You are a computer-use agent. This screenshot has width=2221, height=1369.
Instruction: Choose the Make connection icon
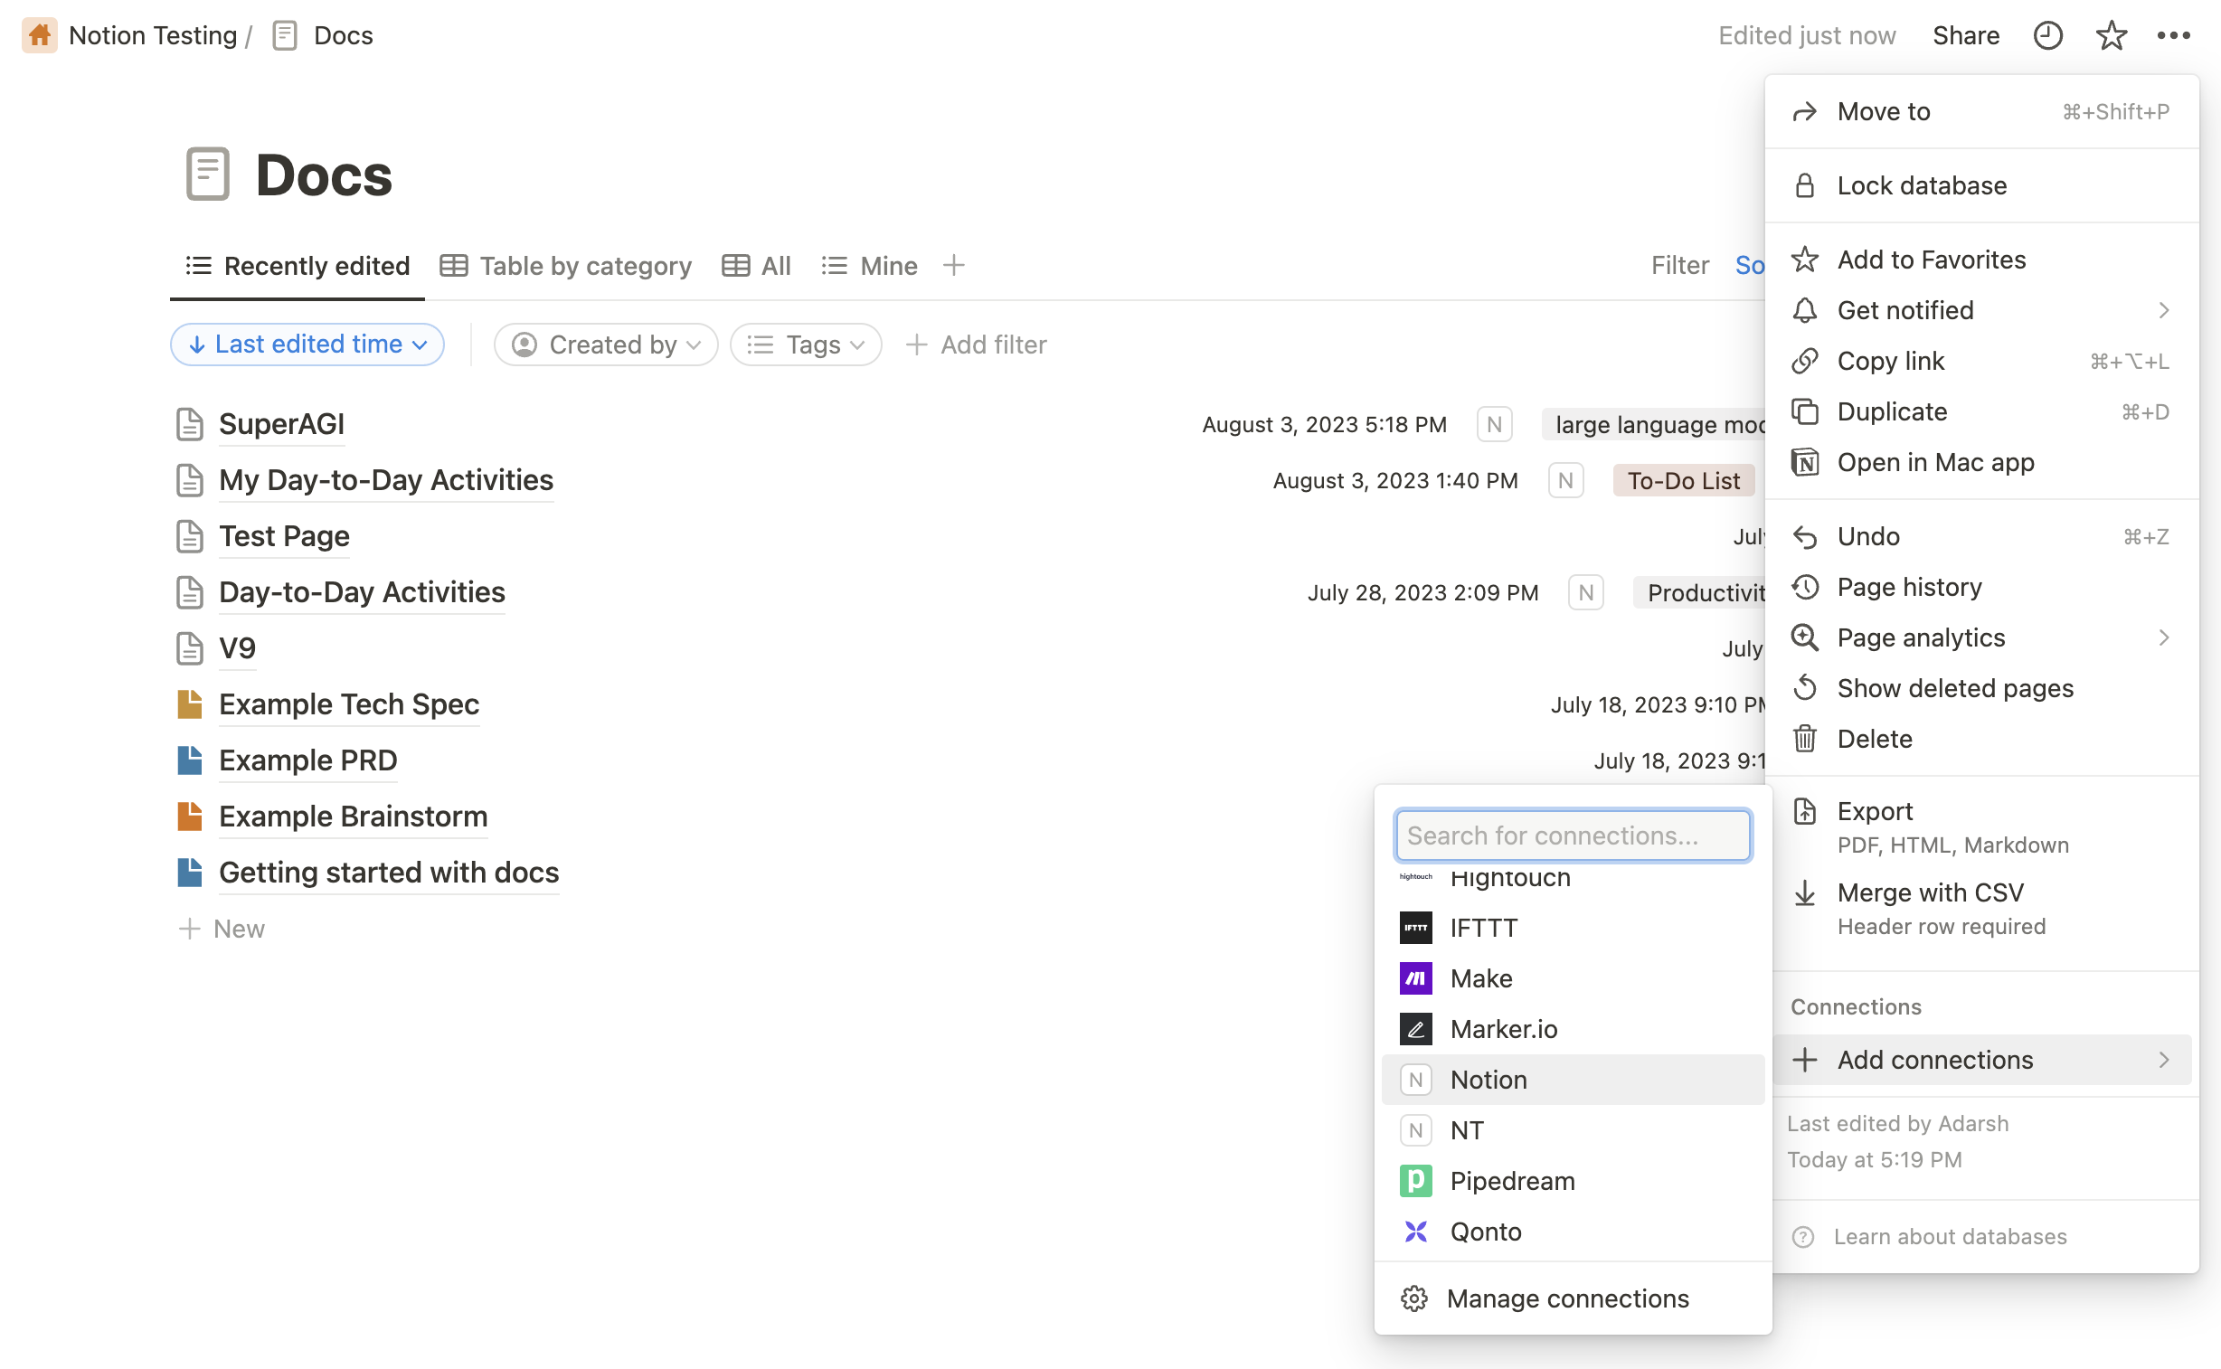[x=1415, y=977]
